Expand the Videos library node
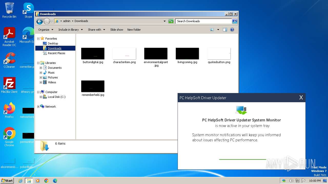 (41, 82)
